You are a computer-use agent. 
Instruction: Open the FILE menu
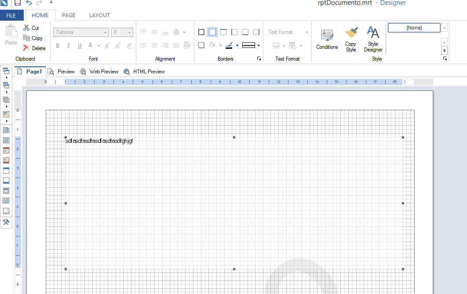click(x=11, y=15)
